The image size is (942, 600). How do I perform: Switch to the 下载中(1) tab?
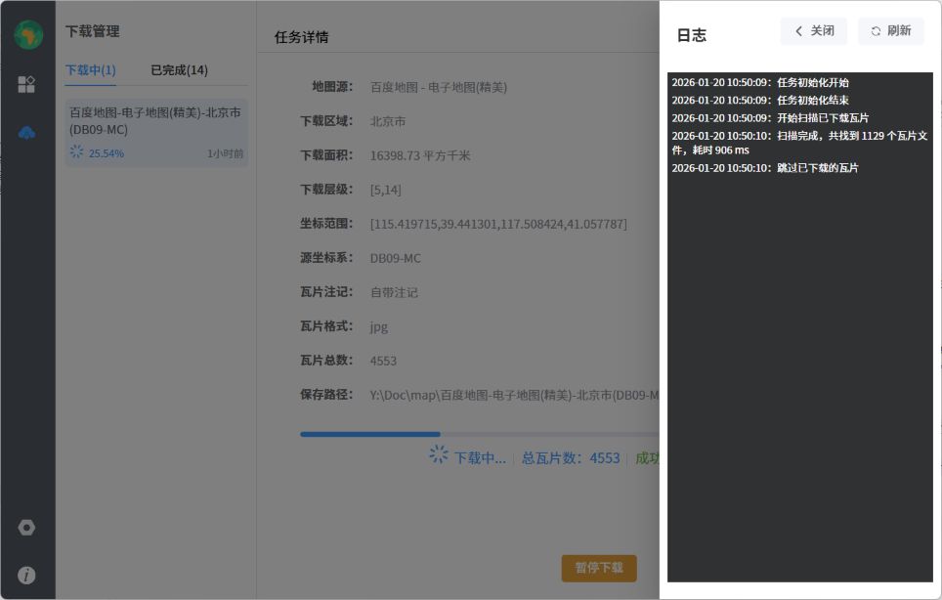[x=90, y=70]
